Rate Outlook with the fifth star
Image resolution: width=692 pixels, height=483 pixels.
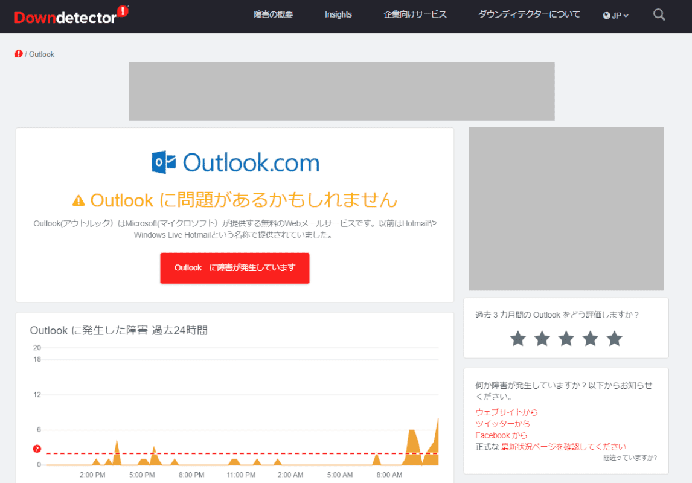[614, 339]
